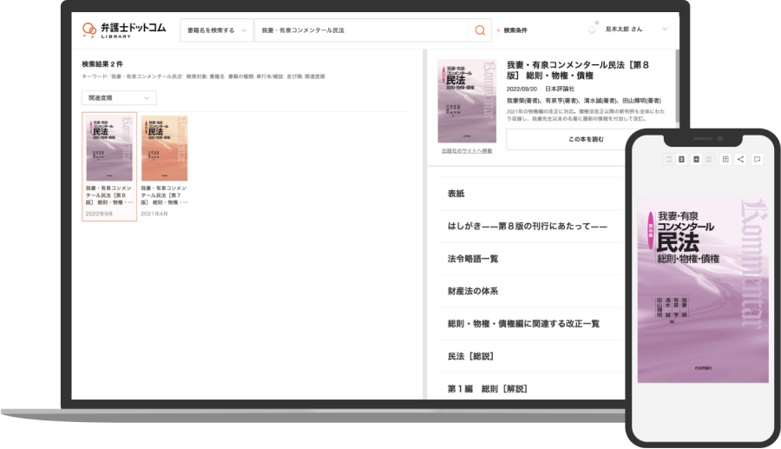Add bookmark in phone viewer toolbar
Screen dimensions: 781x449
tap(725, 159)
